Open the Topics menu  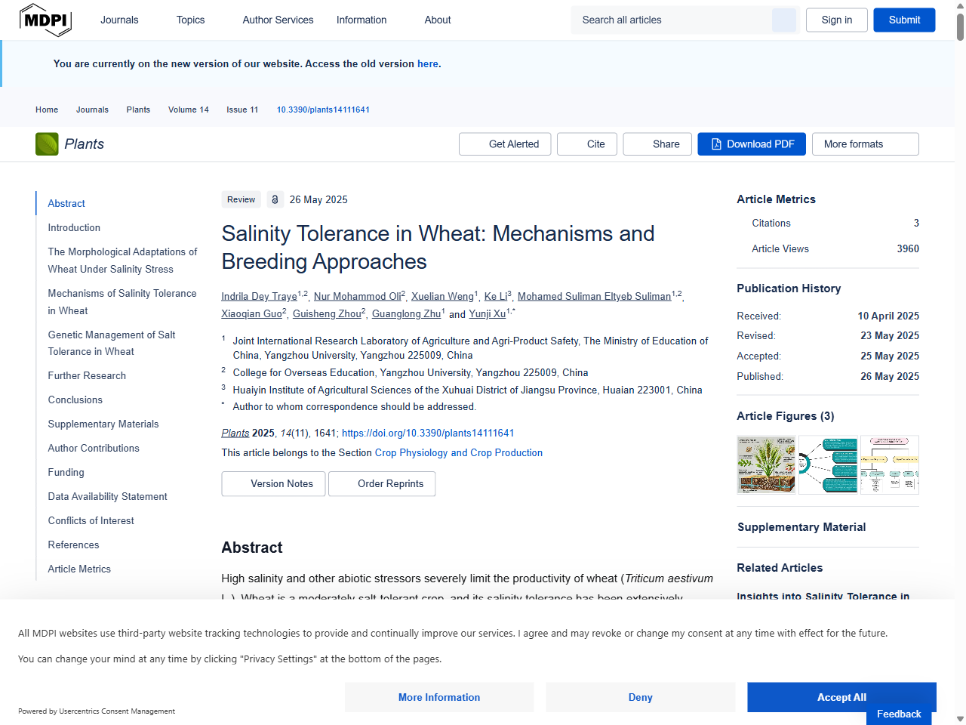190,20
